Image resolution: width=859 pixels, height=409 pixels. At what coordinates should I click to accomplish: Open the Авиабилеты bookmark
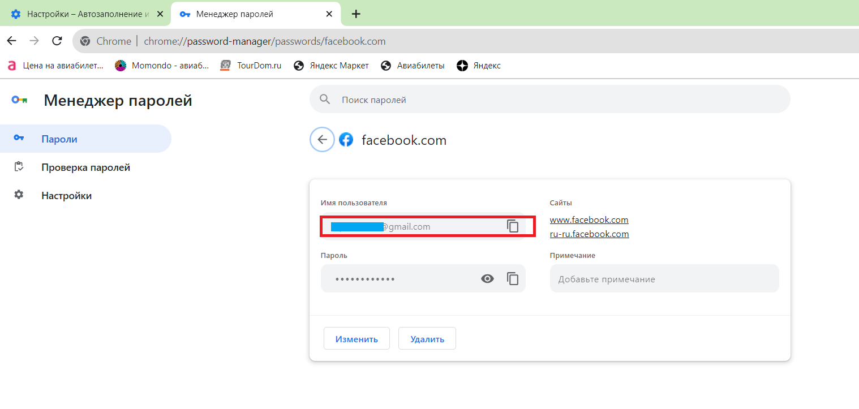point(413,66)
